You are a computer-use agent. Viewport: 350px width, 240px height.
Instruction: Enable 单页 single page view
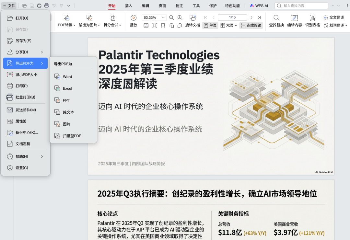coord(210,25)
